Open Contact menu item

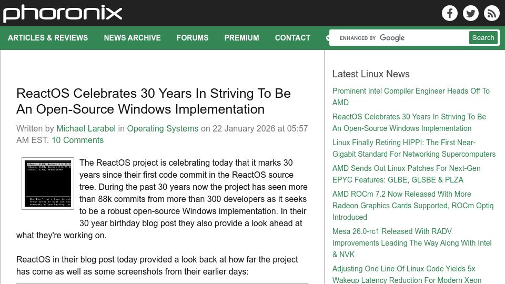pyautogui.click(x=292, y=38)
